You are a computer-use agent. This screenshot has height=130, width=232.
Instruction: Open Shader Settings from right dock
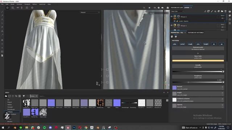[x=230, y=16]
